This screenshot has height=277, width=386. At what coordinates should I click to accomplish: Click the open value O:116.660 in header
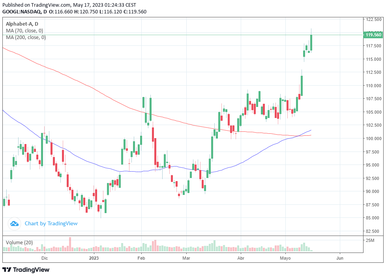coord(61,11)
